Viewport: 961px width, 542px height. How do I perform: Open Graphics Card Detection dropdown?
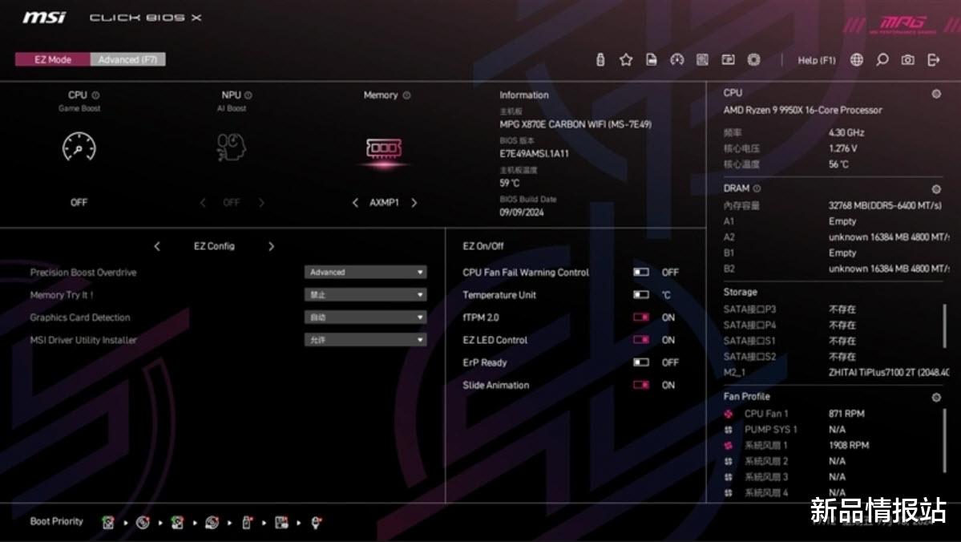point(365,318)
